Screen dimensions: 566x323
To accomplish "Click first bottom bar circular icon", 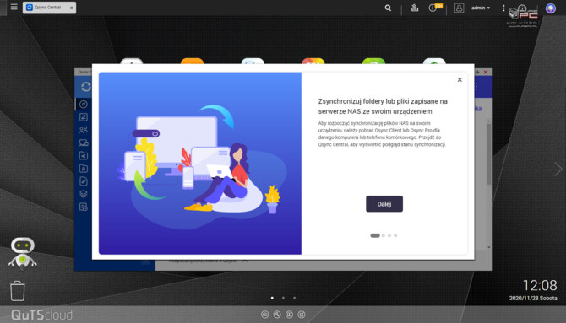I will pyautogui.click(x=265, y=315).
